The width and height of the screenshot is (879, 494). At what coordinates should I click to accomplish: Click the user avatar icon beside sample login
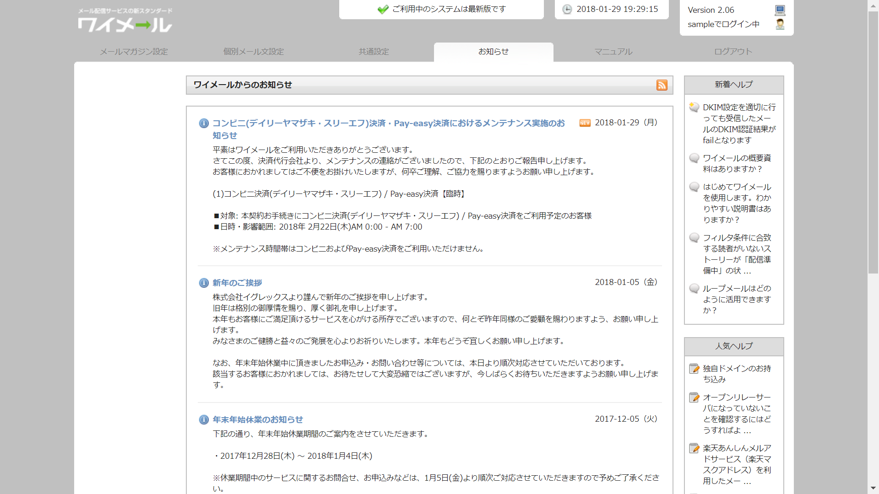(780, 24)
